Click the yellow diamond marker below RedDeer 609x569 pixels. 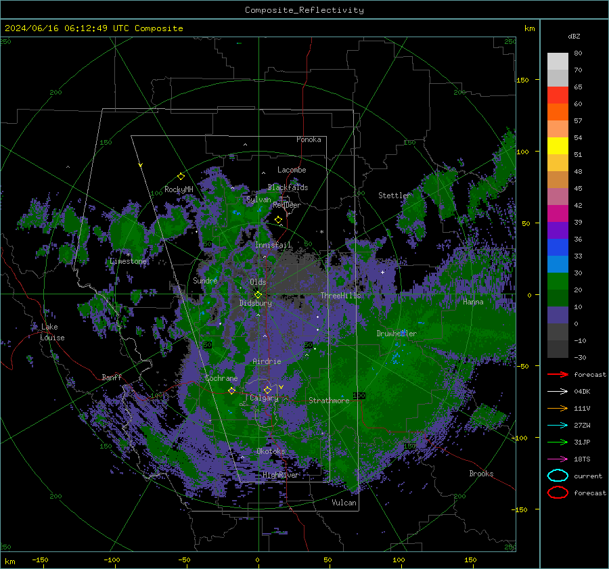coord(278,220)
